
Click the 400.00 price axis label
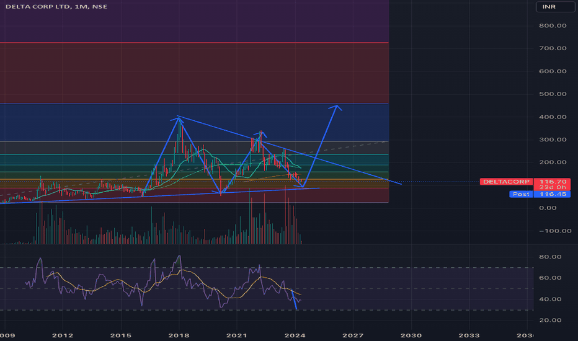553,117
